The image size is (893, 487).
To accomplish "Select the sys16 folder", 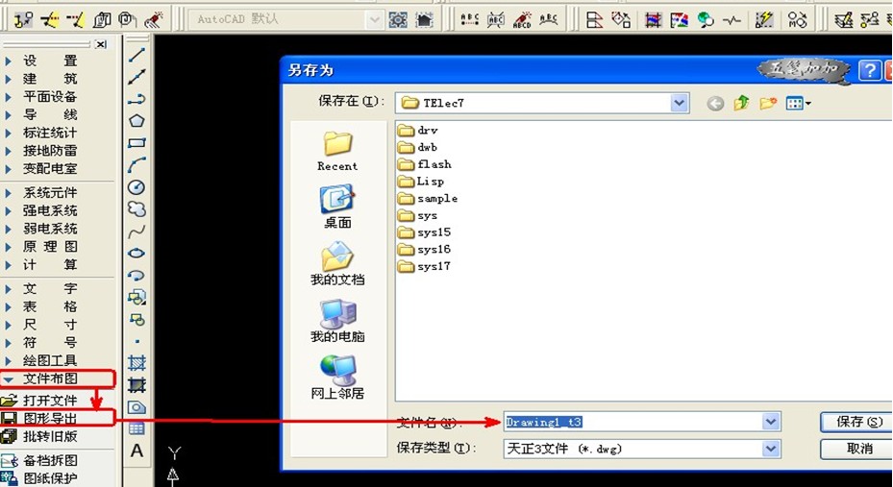I will 424,249.
